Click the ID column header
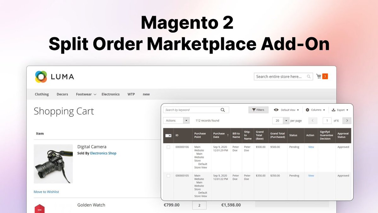 183,136
